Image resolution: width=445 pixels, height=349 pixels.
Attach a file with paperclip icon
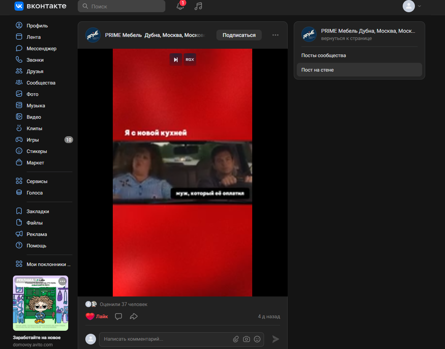pyautogui.click(x=236, y=339)
